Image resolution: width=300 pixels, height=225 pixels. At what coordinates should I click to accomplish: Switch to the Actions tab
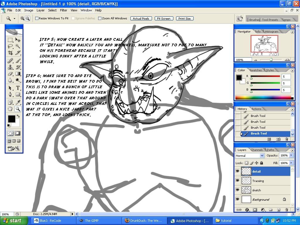click(256, 109)
